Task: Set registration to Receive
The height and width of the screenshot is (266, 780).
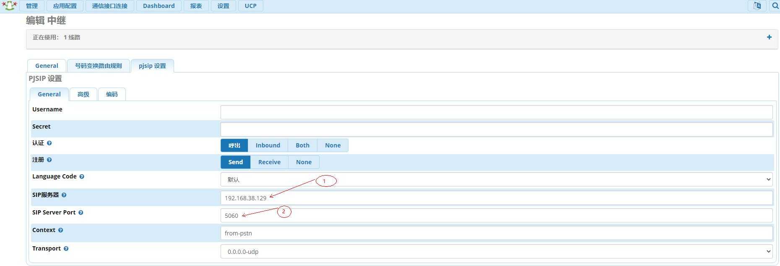Action: tap(269, 162)
